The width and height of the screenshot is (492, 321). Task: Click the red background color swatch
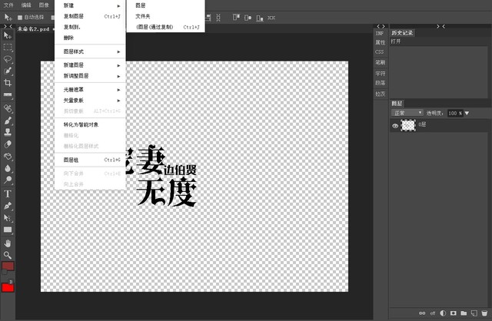pos(8,287)
